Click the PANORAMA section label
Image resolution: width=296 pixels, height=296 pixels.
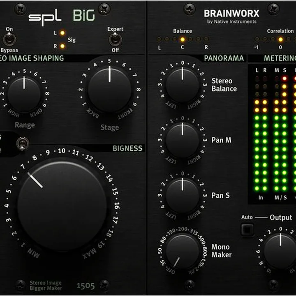tap(224, 58)
